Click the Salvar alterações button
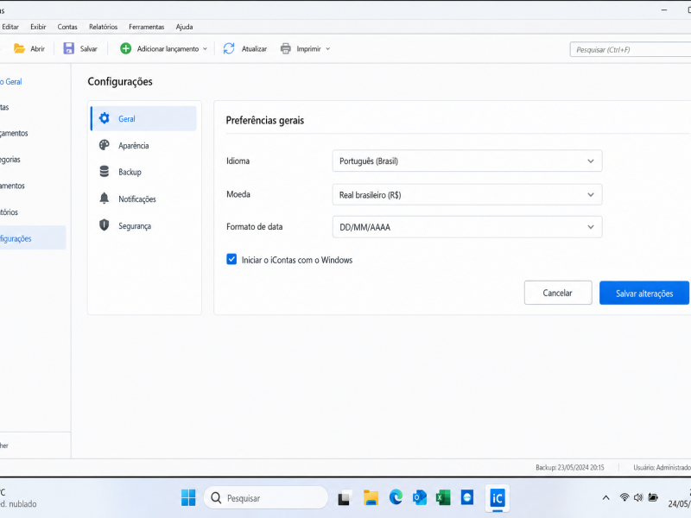691x518 pixels. coord(644,293)
